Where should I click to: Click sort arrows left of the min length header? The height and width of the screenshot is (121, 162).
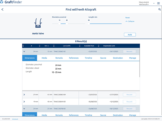(39, 46)
